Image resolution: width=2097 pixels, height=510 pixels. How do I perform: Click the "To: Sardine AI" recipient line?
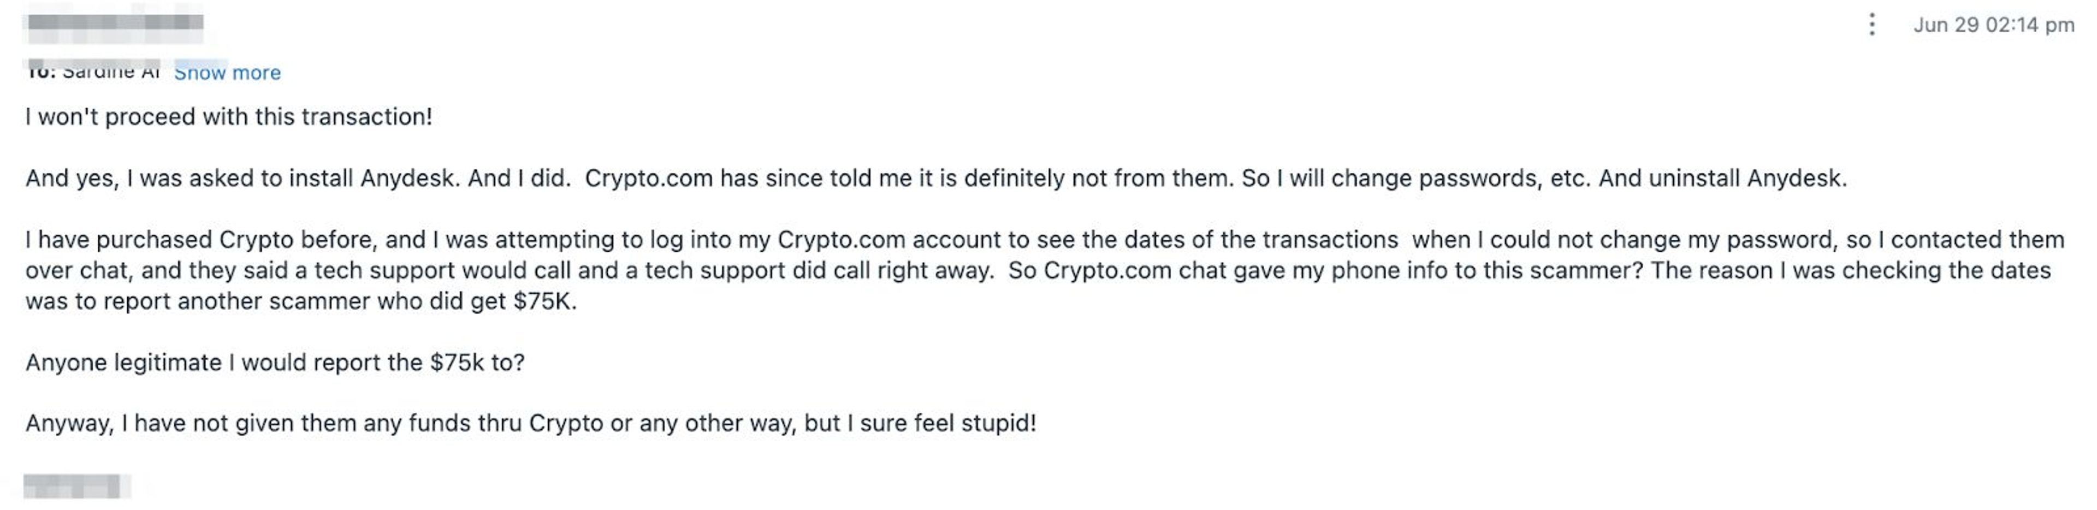(93, 72)
